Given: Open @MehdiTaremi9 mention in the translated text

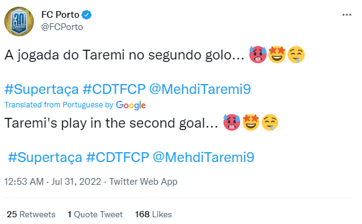Looking at the screenshot, I should 203,158.
